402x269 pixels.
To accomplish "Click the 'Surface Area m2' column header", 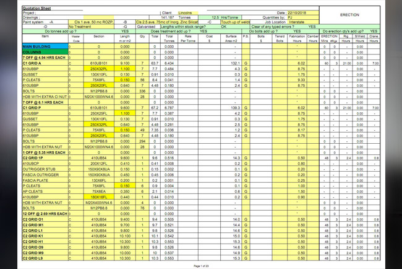I will click(x=231, y=38).
